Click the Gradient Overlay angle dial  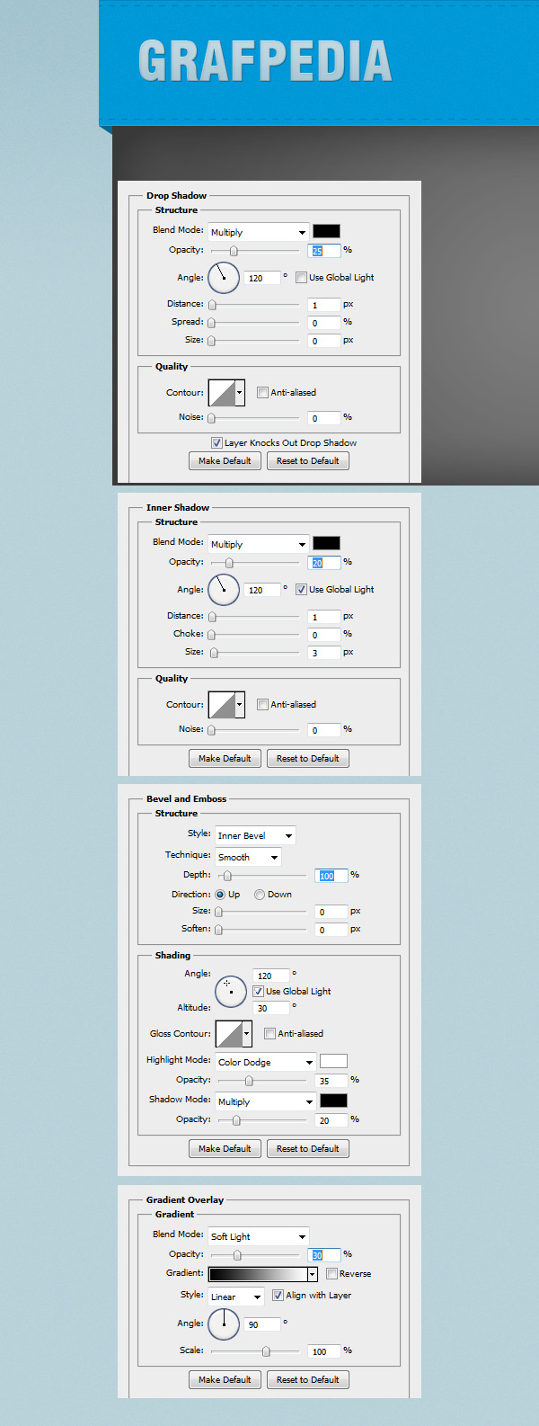click(224, 1324)
